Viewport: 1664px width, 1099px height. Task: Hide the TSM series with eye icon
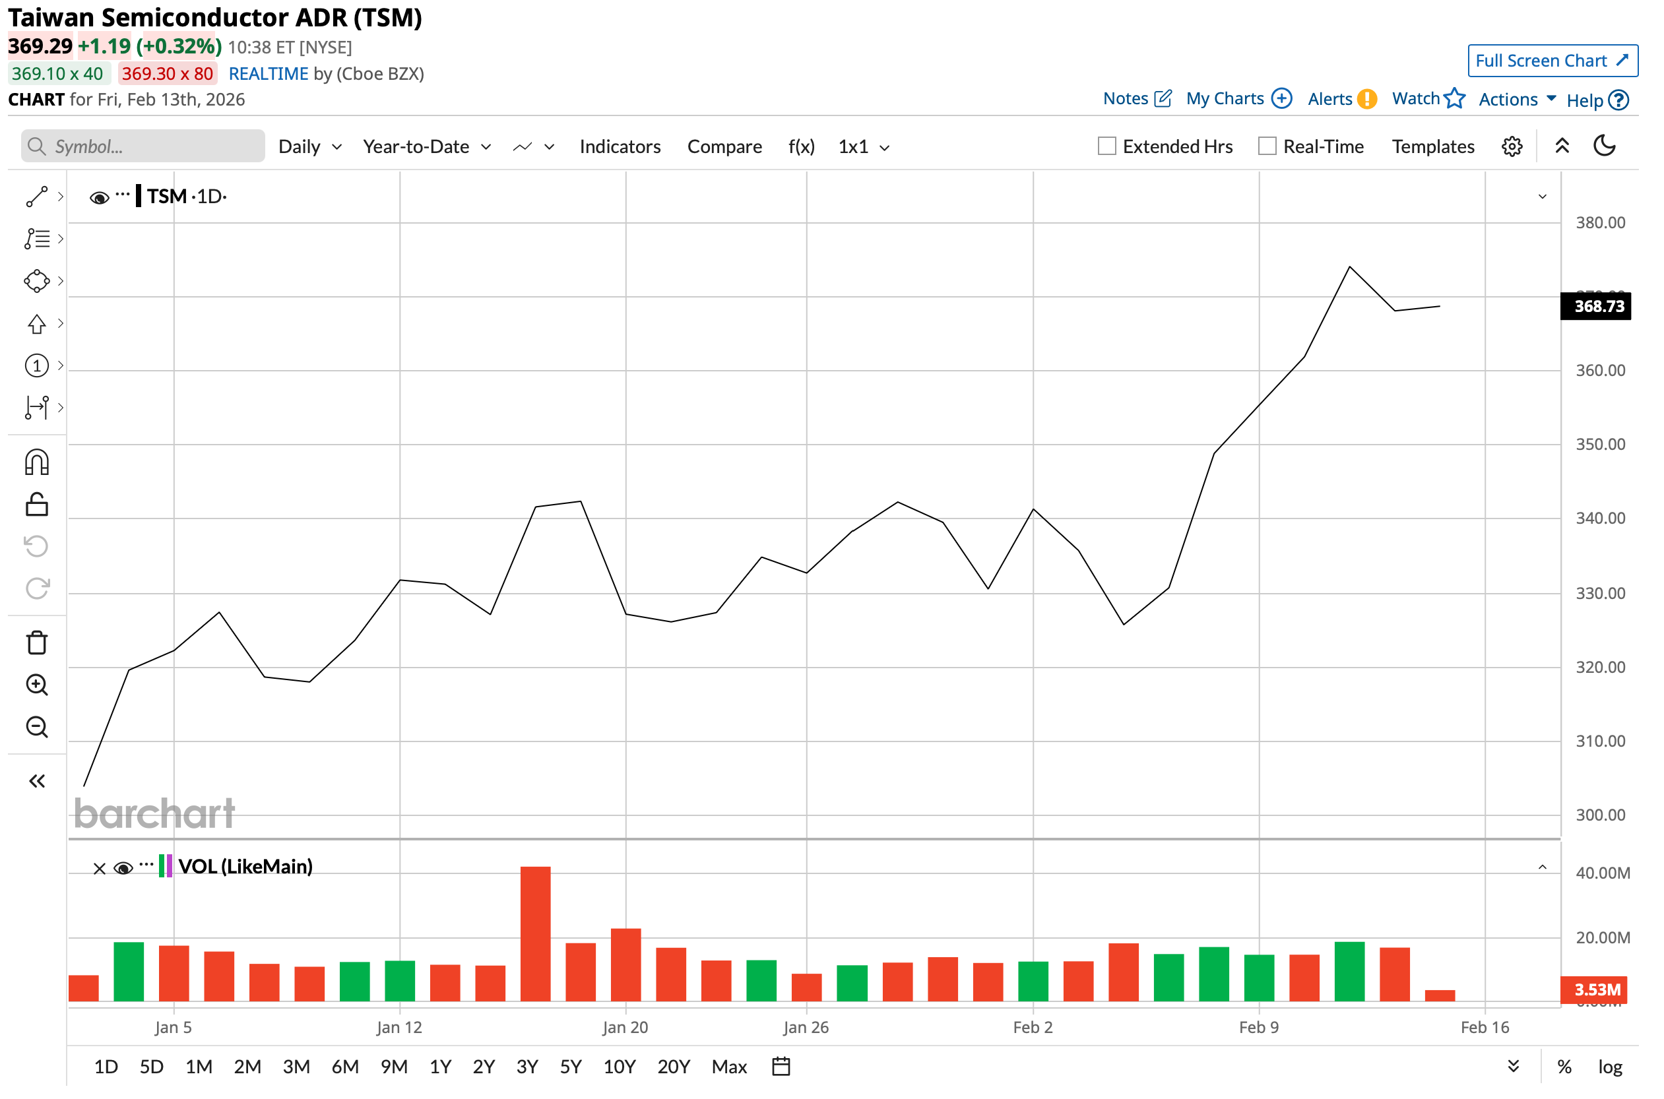(x=99, y=198)
